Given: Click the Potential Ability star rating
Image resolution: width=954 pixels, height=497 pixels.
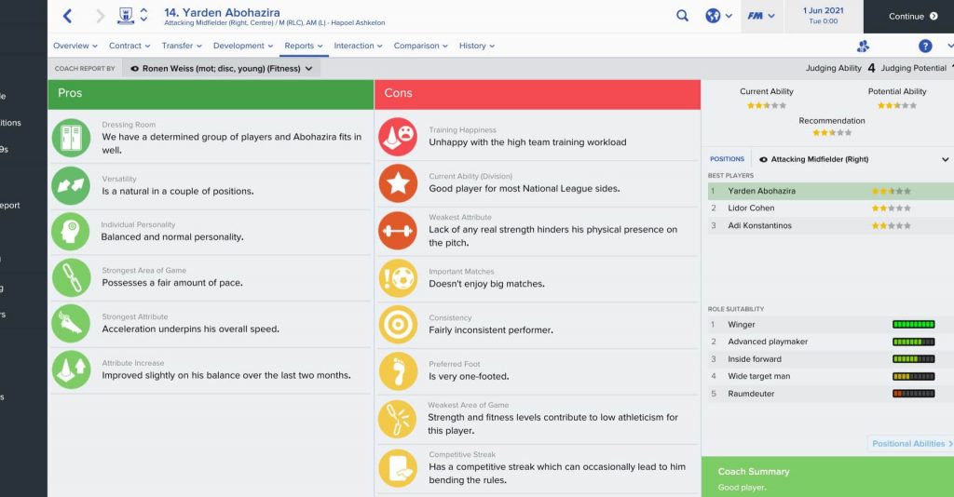Looking at the screenshot, I should point(897,106).
